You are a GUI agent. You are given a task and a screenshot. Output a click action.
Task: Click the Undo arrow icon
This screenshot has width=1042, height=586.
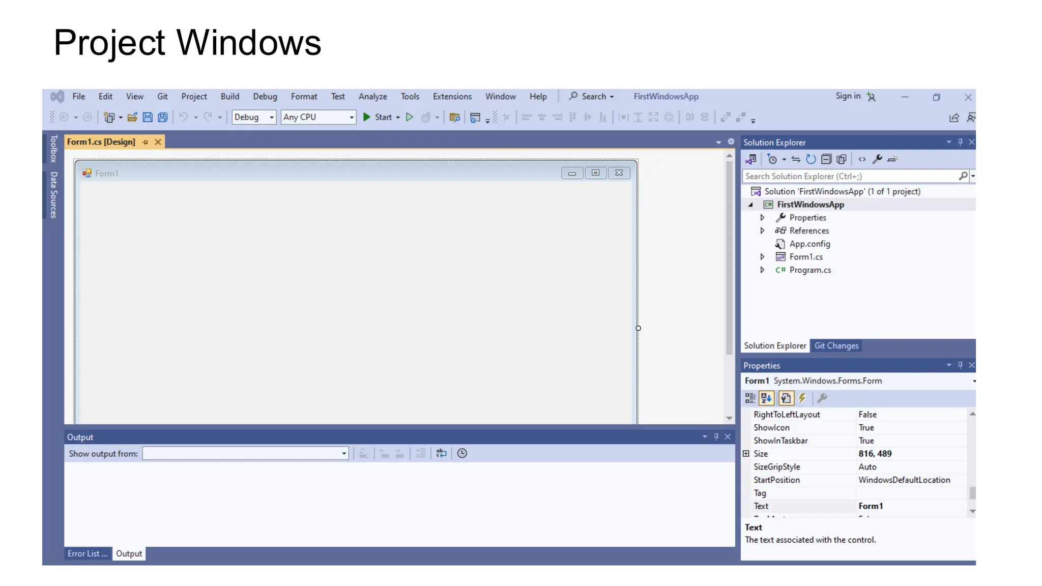tap(183, 117)
